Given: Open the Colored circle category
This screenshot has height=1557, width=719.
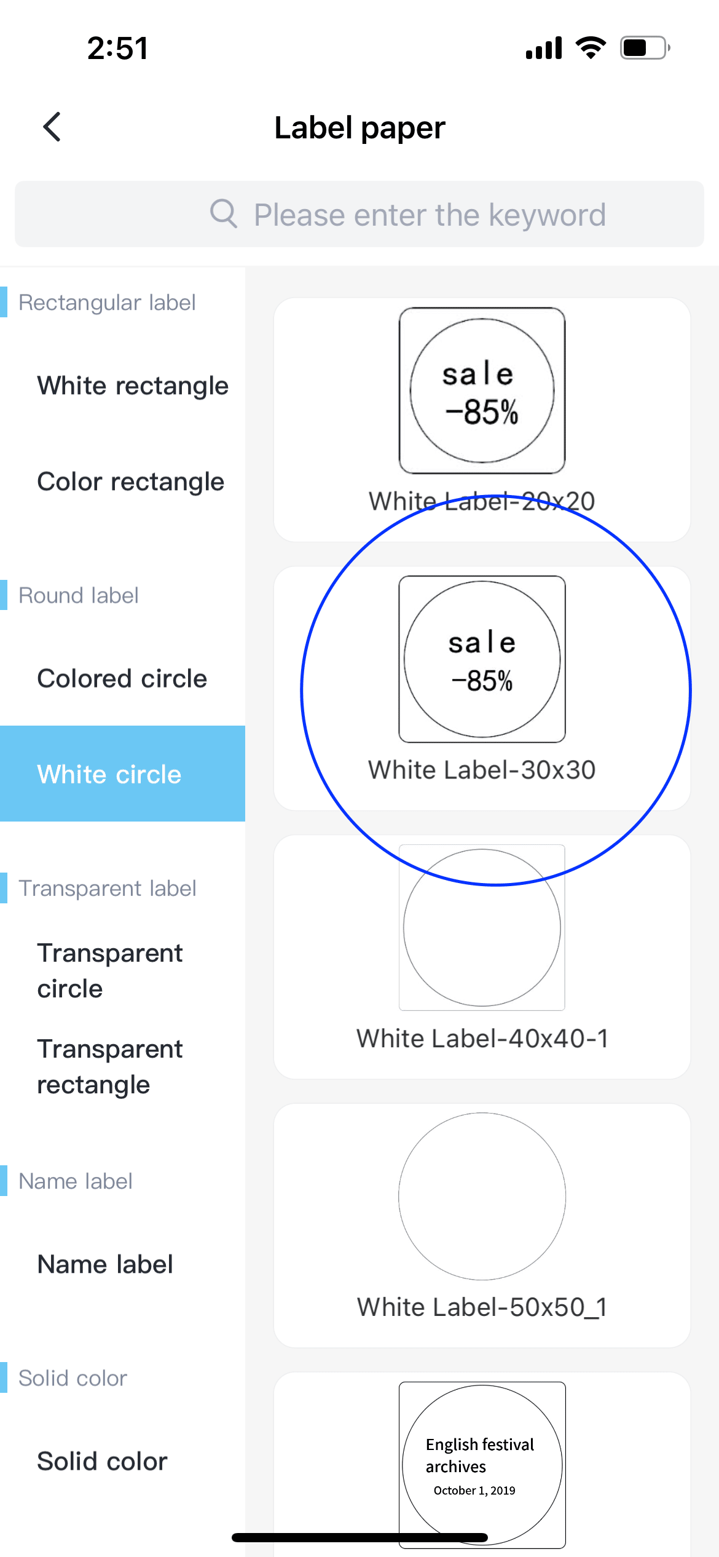Looking at the screenshot, I should [x=122, y=678].
